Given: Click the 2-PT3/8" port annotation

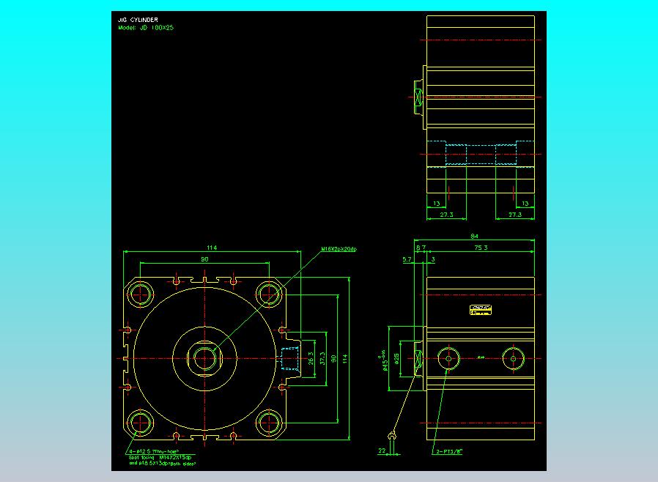Looking at the screenshot, I should 449,452.
